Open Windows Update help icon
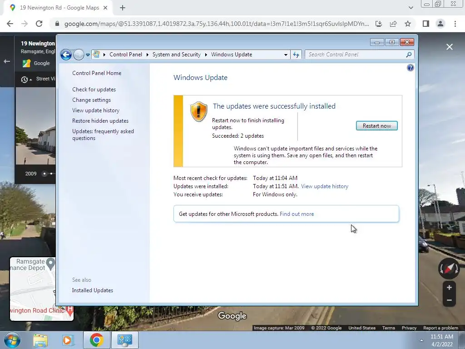This screenshot has height=349, width=465. tap(410, 68)
